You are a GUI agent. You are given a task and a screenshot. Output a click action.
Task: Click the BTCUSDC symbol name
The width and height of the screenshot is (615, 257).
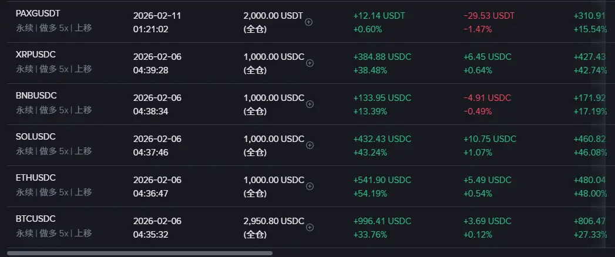coord(35,218)
